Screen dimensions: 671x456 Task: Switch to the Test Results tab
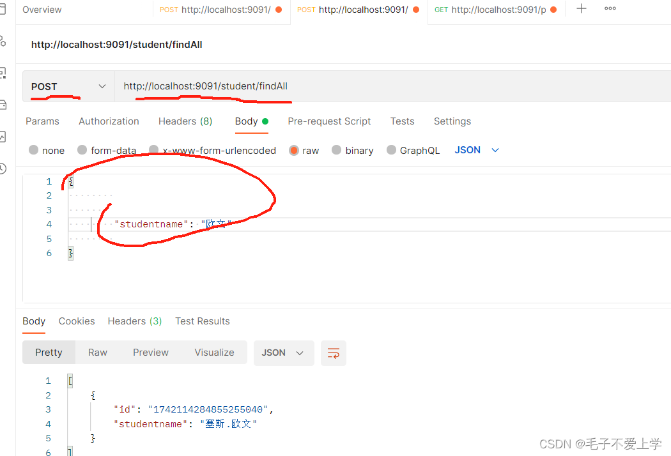[202, 321]
